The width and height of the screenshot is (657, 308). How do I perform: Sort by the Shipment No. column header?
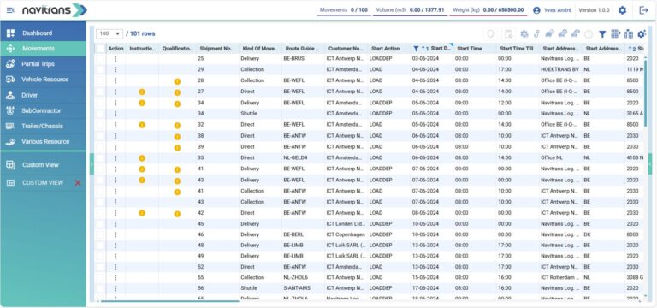tap(216, 49)
